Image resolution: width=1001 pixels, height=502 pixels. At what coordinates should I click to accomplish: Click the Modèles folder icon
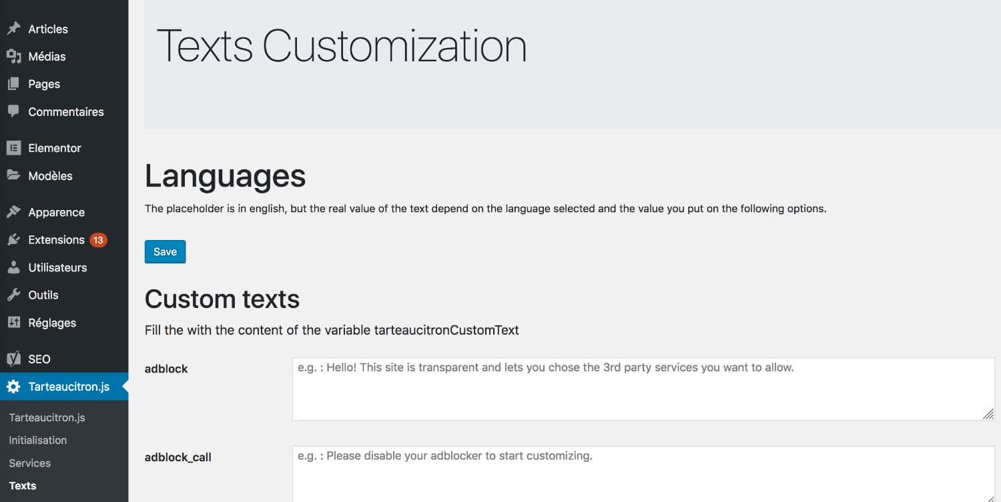(13, 176)
